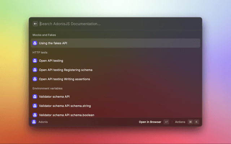Choose Open API testing Registering schema
Image resolution: width=231 pixels, height=144 pixels.
pos(66,70)
